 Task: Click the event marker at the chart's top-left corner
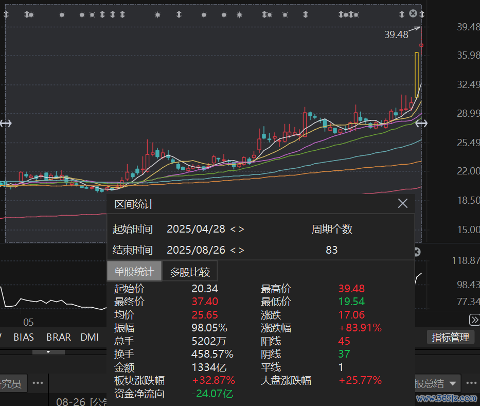6,15
